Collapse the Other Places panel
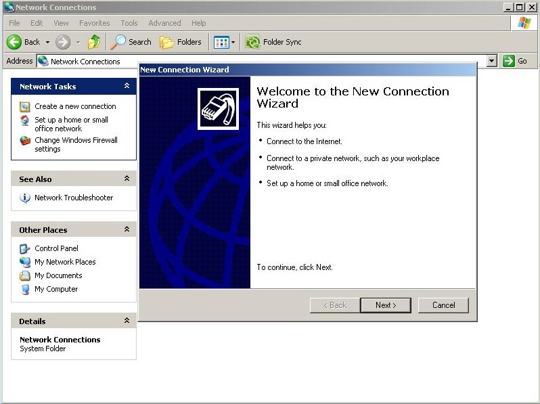The image size is (540, 404). pos(127,229)
